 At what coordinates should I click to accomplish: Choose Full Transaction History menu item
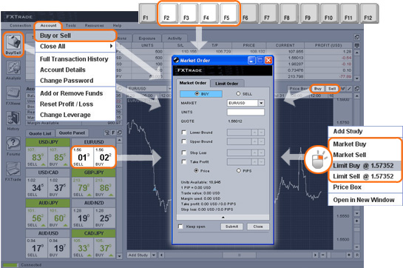click(74, 59)
